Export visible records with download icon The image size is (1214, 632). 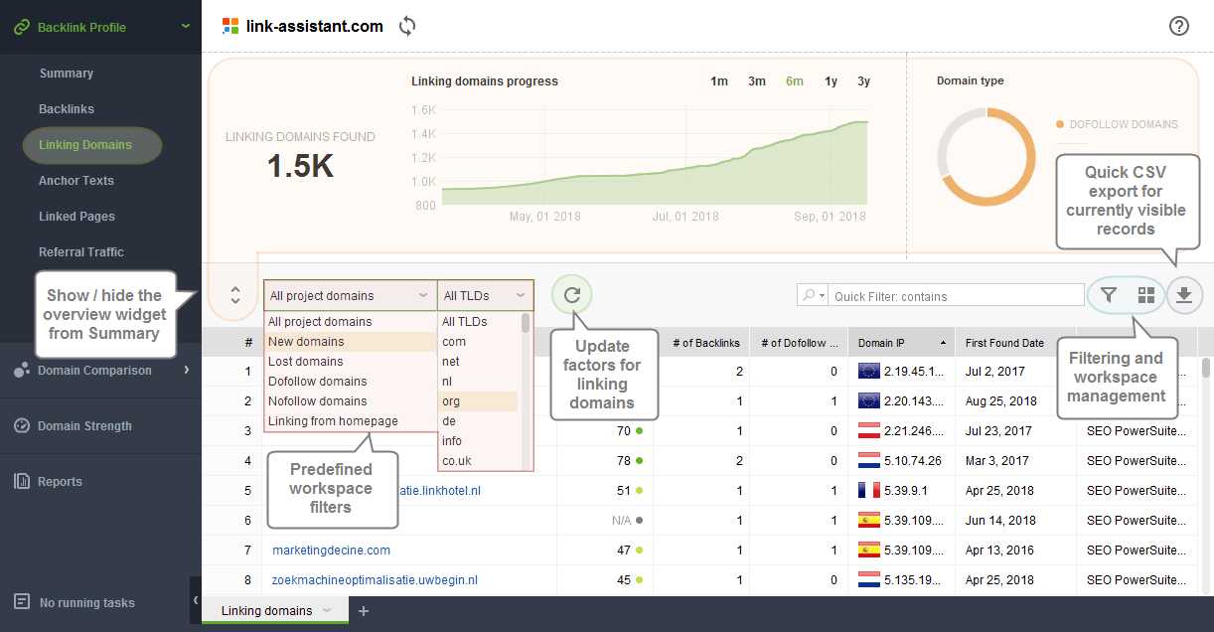1184,295
